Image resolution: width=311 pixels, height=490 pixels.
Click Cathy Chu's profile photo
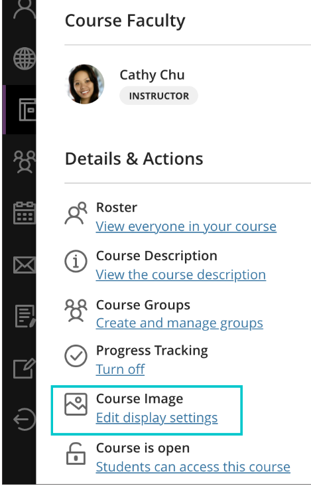point(85,84)
